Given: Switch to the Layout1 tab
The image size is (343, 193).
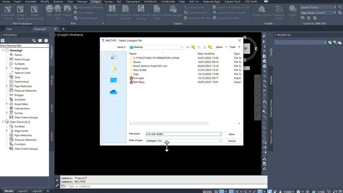Looking at the screenshot, I should [x=23, y=191].
